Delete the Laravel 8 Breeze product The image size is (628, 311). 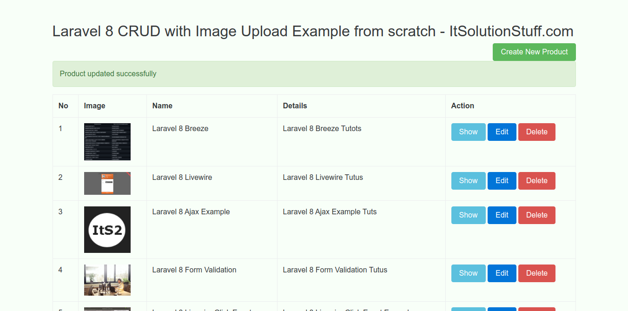[x=536, y=132]
